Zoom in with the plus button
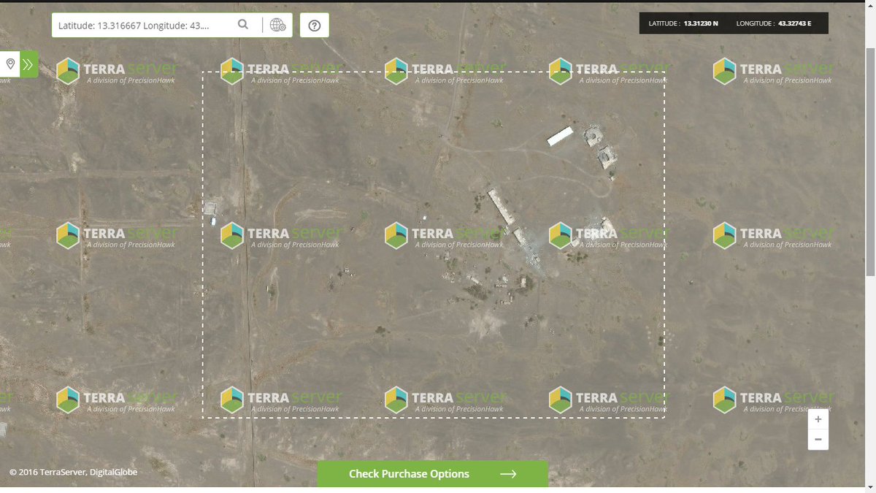Viewport: 876px width, 493px height. click(818, 419)
